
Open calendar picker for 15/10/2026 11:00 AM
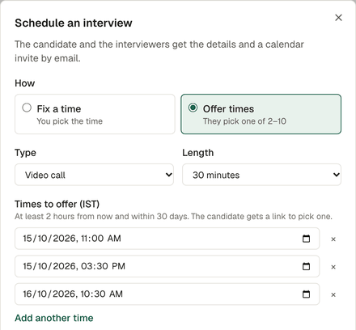(306, 239)
